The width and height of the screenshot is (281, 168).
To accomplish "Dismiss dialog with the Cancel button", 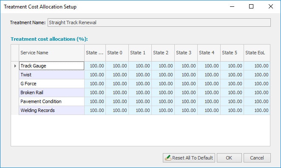I will (257, 158).
